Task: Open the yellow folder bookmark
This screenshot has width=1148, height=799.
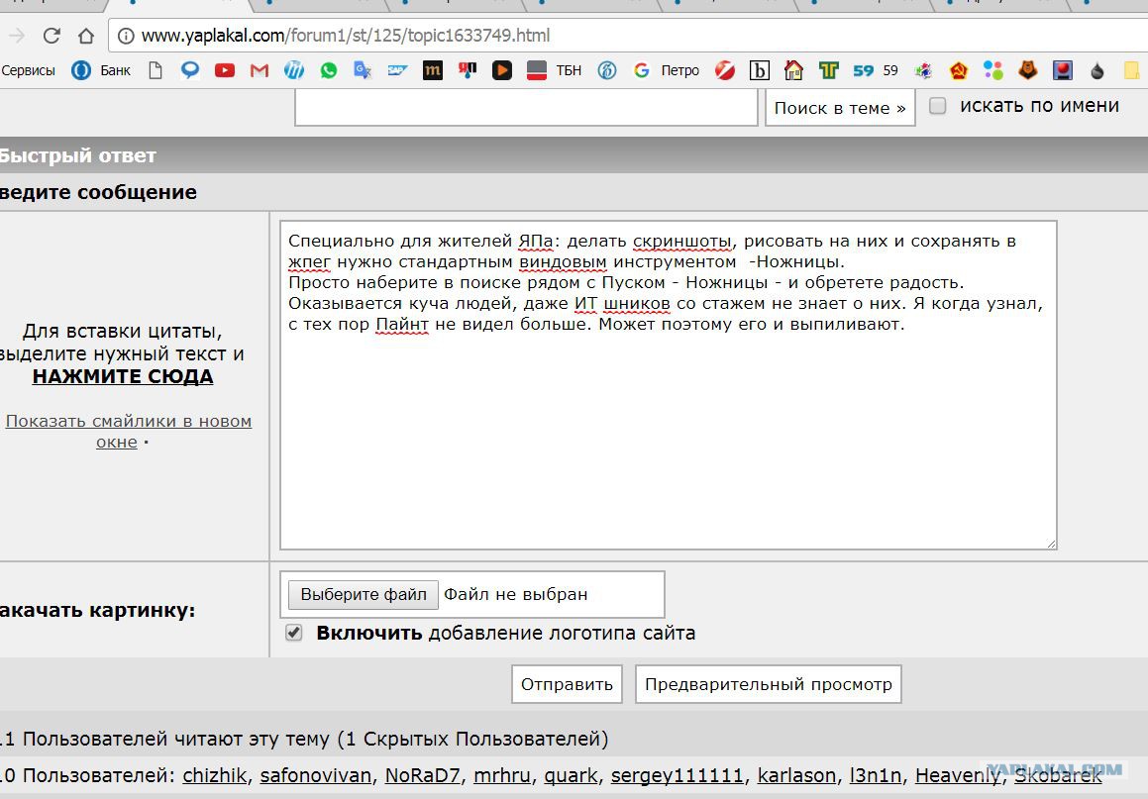Action: click(1132, 70)
